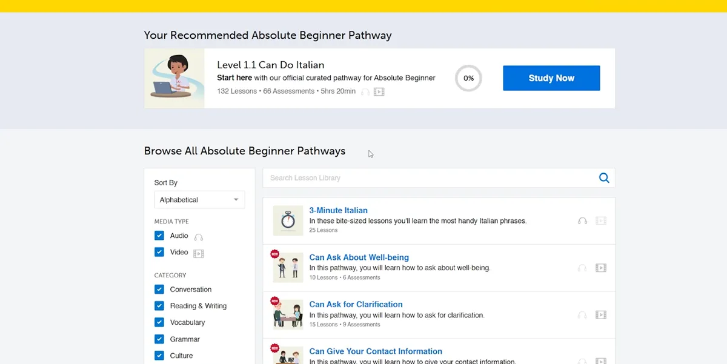Uncheck the Audio media type checkbox
Image resolution: width=727 pixels, height=364 pixels.
tap(159, 236)
